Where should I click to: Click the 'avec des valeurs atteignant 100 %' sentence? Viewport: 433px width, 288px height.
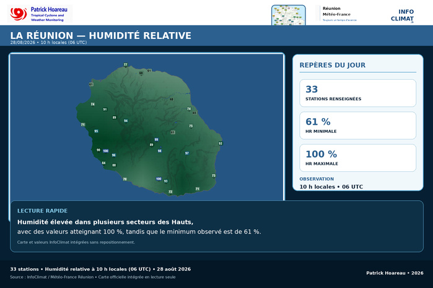139,232
